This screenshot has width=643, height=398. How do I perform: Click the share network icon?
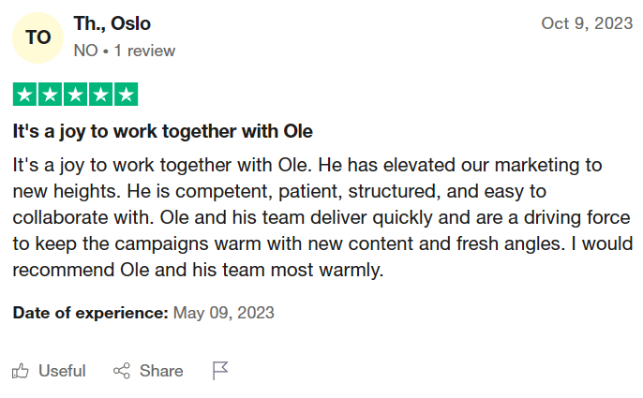[x=122, y=371]
